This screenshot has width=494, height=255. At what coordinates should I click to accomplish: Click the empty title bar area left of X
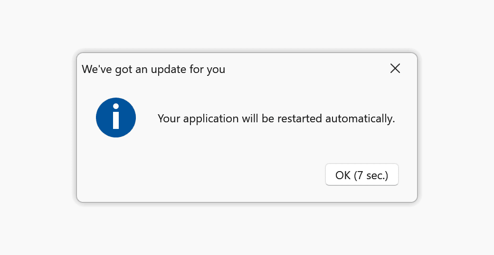pyautogui.click(x=304, y=69)
